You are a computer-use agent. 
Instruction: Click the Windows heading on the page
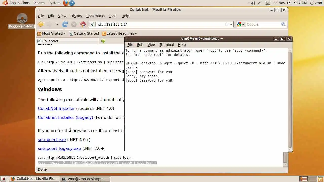click(x=50, y=89)
